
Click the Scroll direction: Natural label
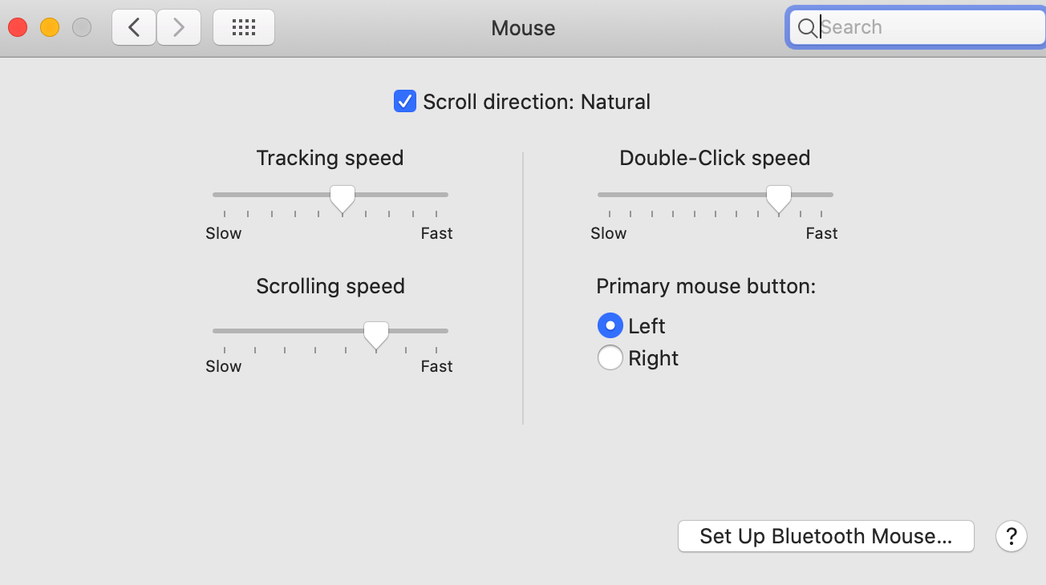pos(537,103)
